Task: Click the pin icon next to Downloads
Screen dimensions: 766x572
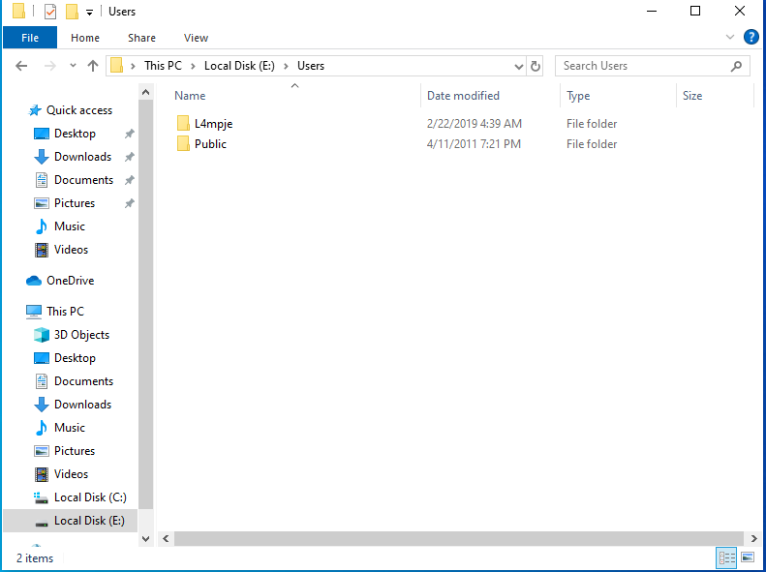Action: (x=129, y=157)
